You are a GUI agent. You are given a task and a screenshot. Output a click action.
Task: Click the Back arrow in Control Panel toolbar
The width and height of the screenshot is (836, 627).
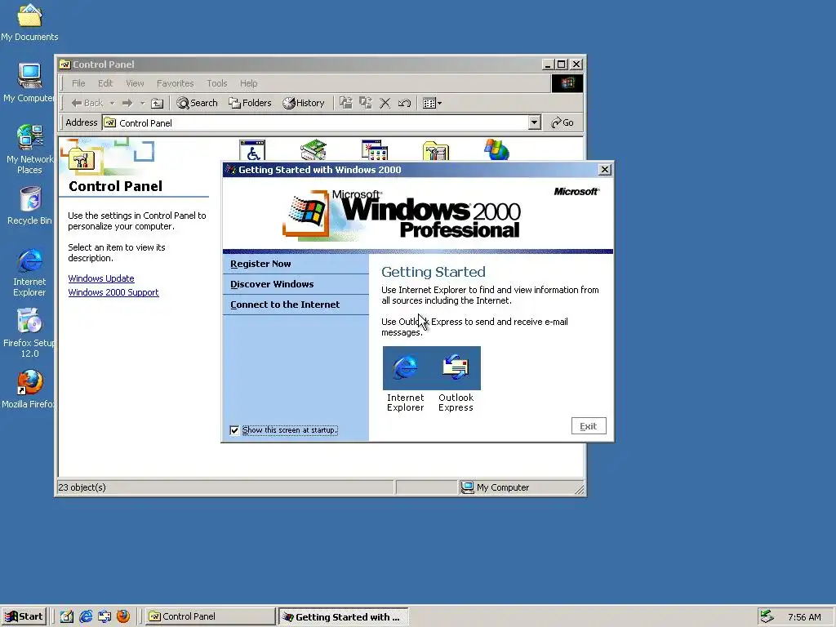[87, 103]
